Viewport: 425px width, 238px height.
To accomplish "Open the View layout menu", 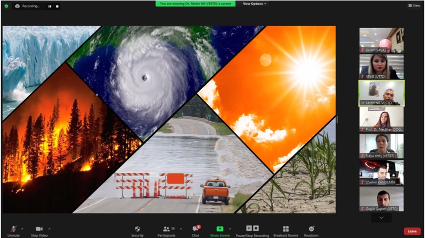I will 413,6.
